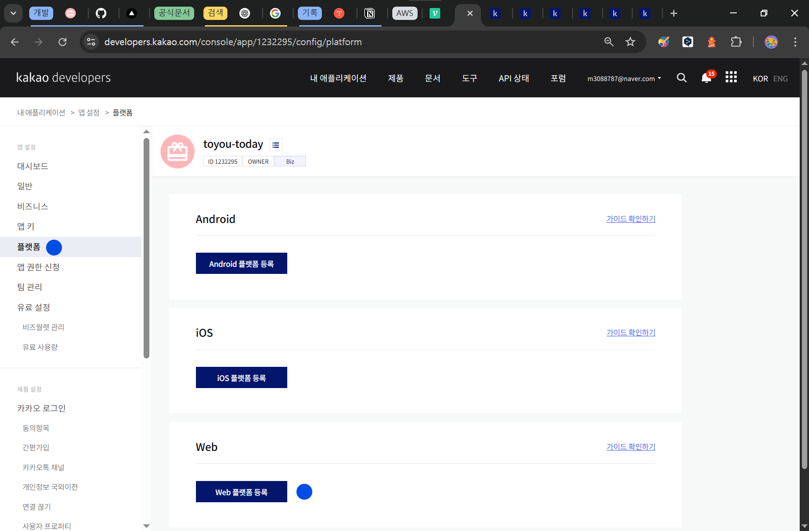Open the 도구 navigation menu
This screenshot has height=531, width=809.
[469, 78]
